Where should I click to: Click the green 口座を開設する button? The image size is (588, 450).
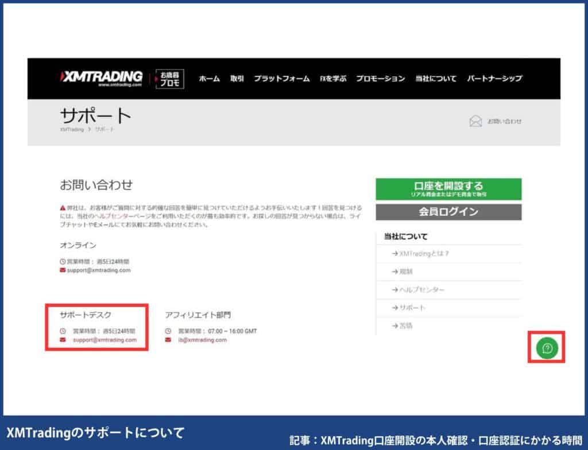point(448,189)
